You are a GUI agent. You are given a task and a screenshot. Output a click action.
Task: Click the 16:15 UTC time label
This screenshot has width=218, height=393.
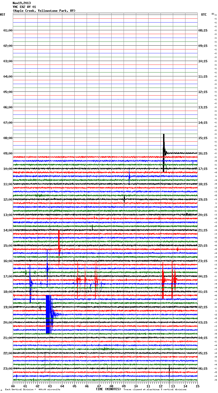[x=203, y=153]
